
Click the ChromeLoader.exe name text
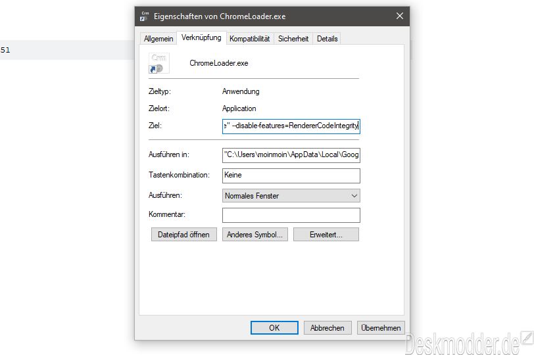[x=218, y=63]
